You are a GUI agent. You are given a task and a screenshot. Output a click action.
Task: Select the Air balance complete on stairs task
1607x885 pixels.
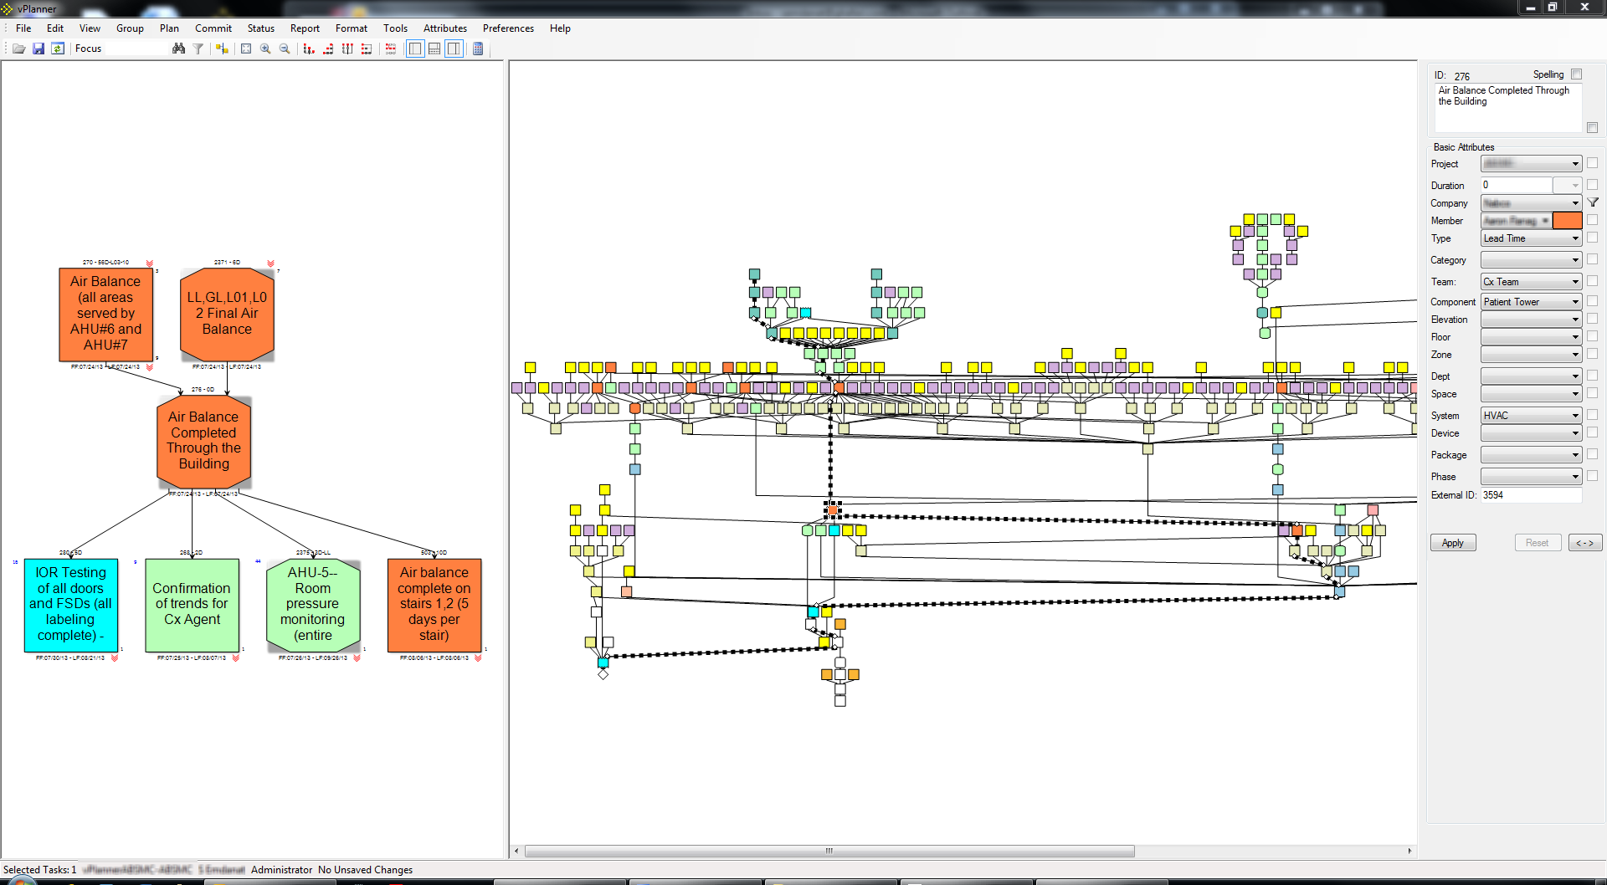[x=434, y=605]
